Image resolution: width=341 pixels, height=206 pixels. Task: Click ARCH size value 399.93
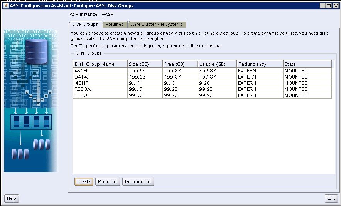(x=137, y=71)
